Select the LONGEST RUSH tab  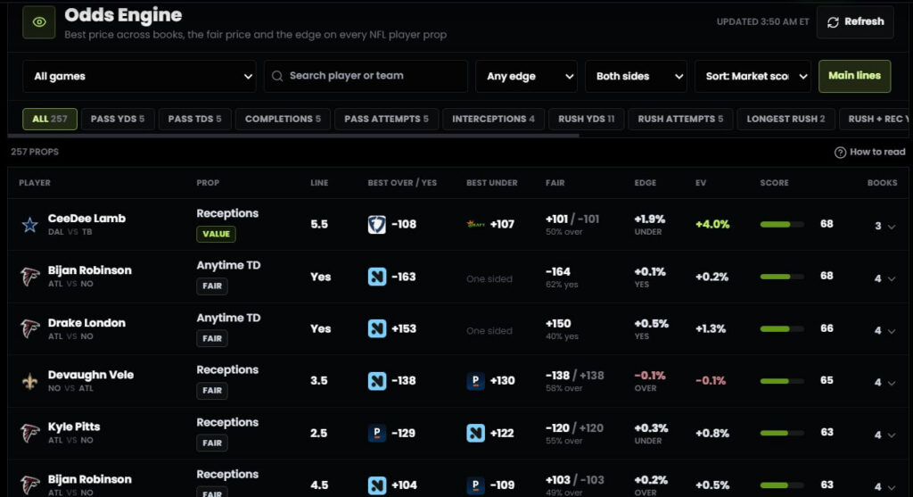(786, 119)
